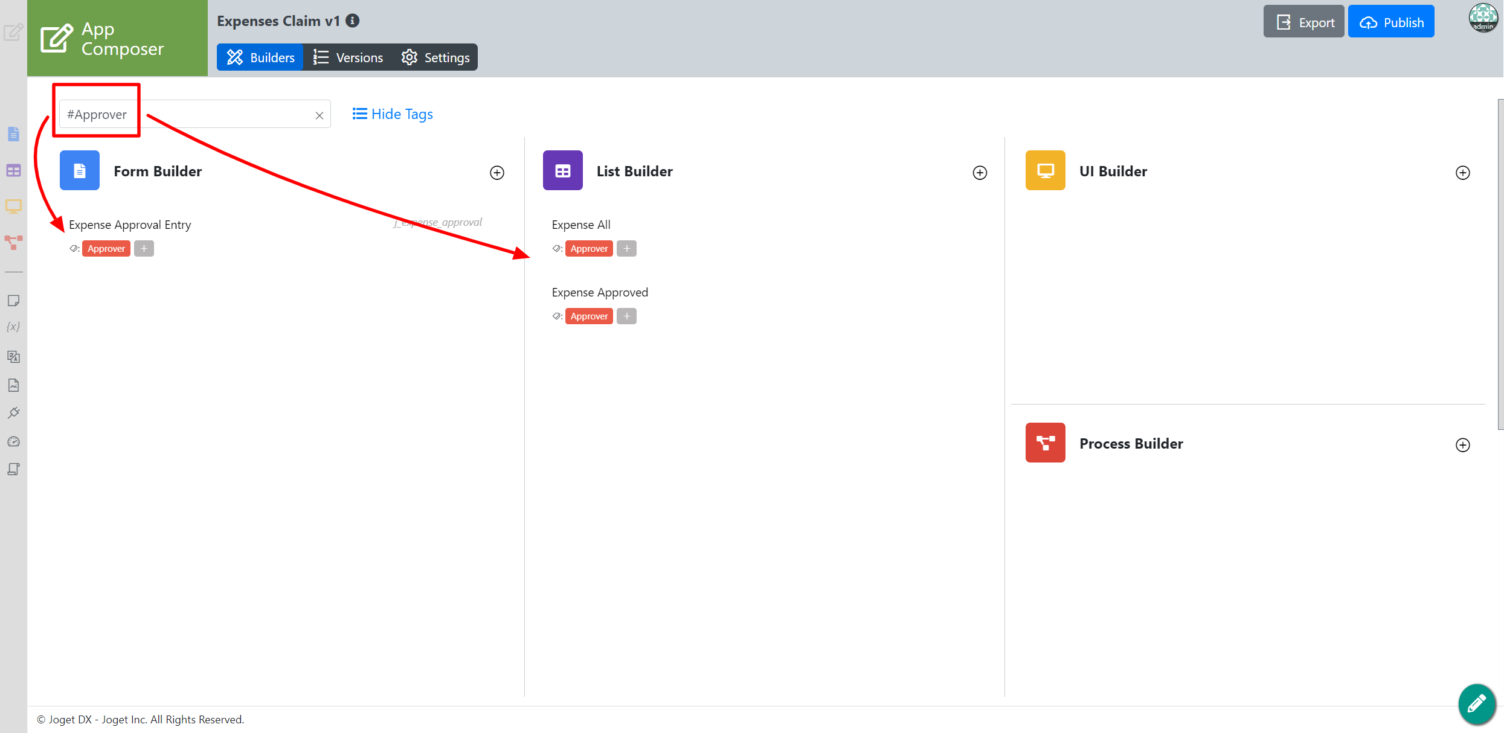The height and width of the screenshot is (733, 1504).
Task: Switch to the Versions tab
Action: tap(348, 57)
